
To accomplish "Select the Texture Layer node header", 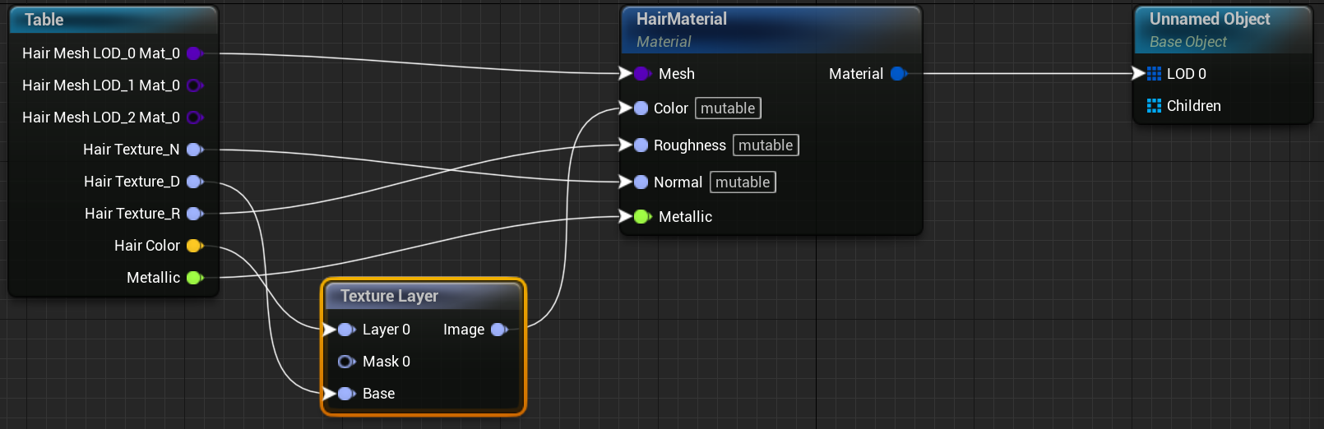I will (x=423, y=296).
